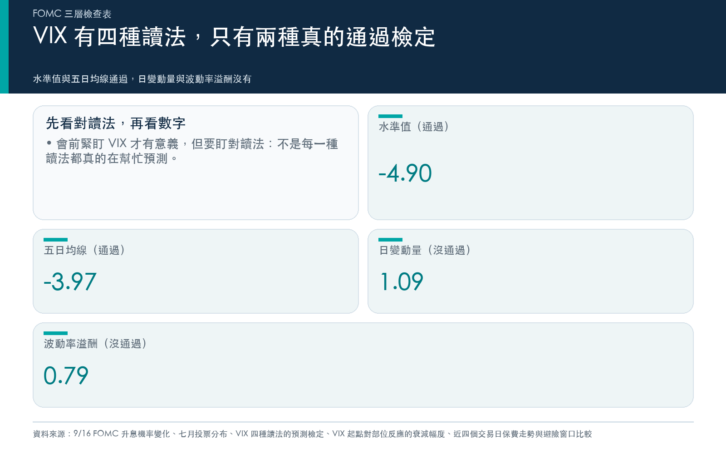
Task: Select the title 'VIX 有四種讀法，只有兩種真的通過檢定'
Action: [x=234, y=37]
